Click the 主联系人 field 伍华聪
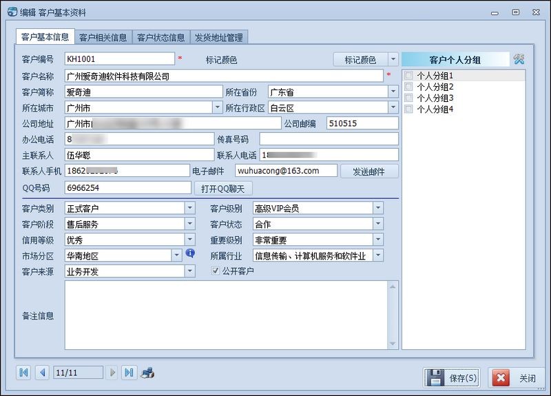The height and width of the screenshot is (396, 551). 140,155
